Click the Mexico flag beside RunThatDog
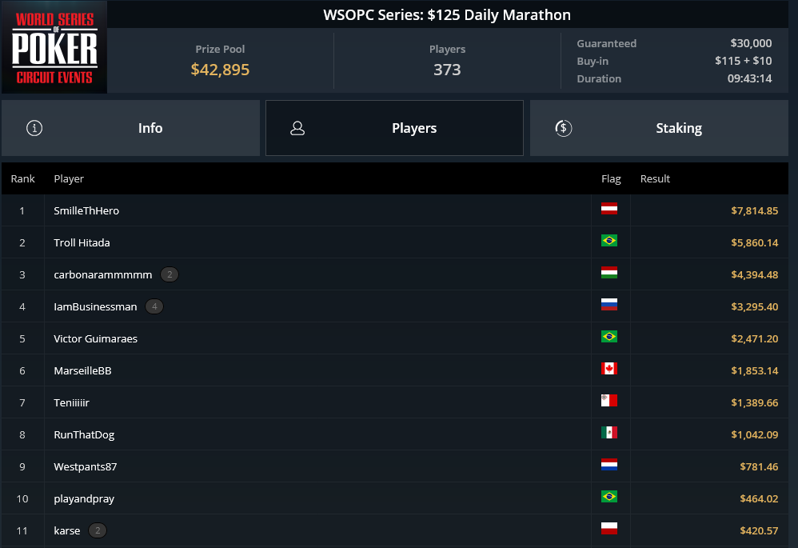798x548 pixels. [x=609, y=433]
